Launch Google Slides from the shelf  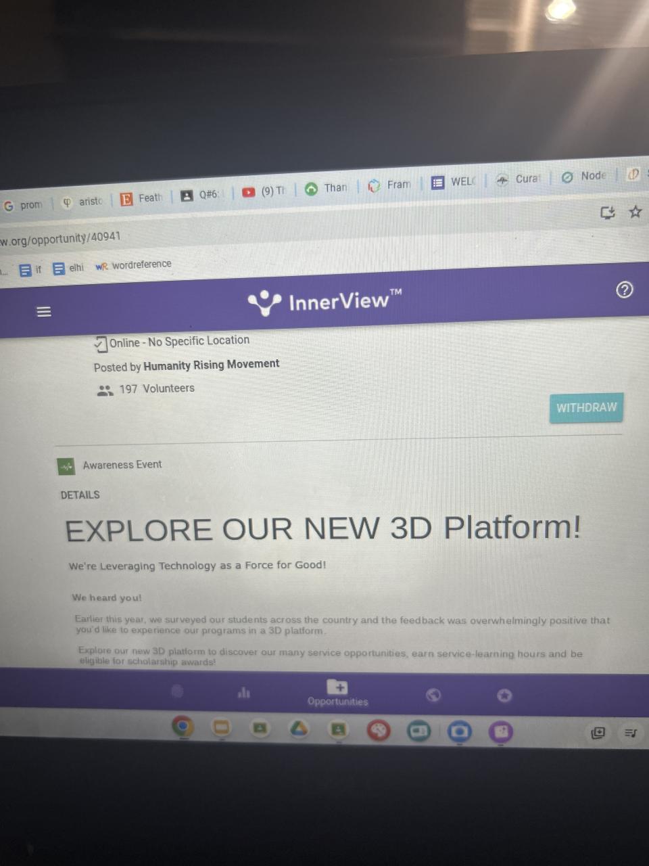click(x=220, y=728)
